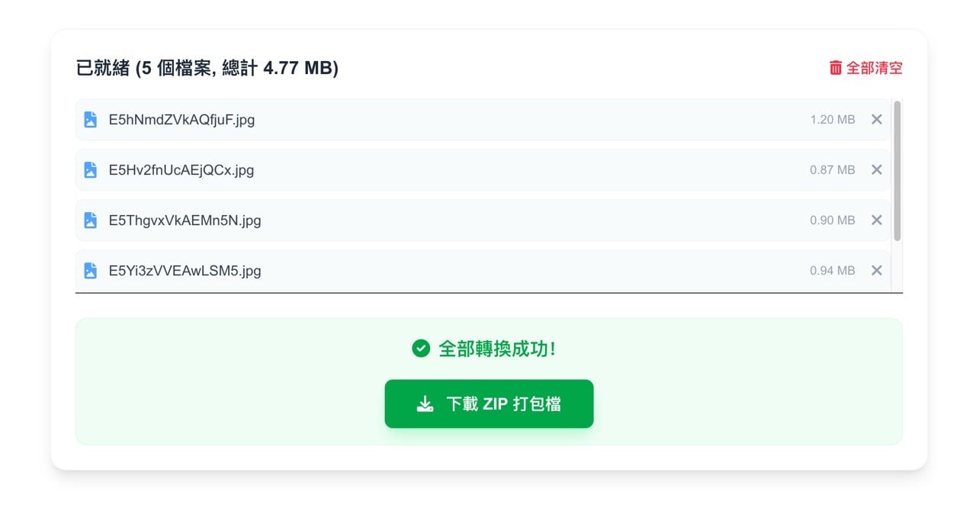Click the 1.20 MB size label
The image size is (976, 508).
(833, 120)
